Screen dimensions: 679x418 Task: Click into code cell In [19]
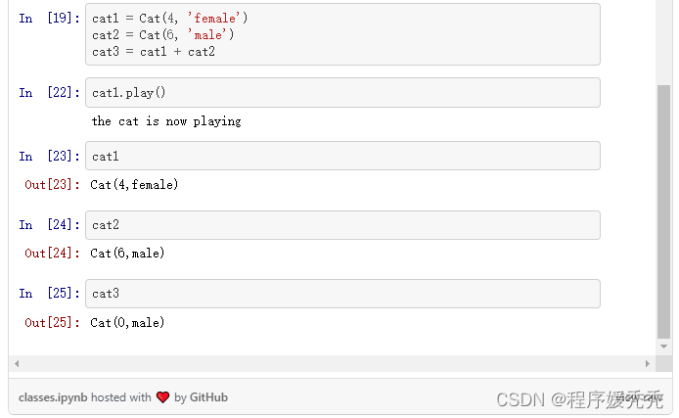(x=342, y=34)
